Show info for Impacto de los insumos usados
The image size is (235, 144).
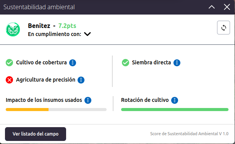click(x=88, y=100)
